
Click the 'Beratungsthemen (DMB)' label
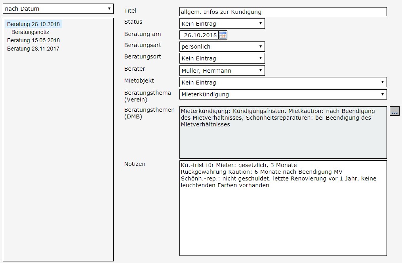(x=149, y=113)
